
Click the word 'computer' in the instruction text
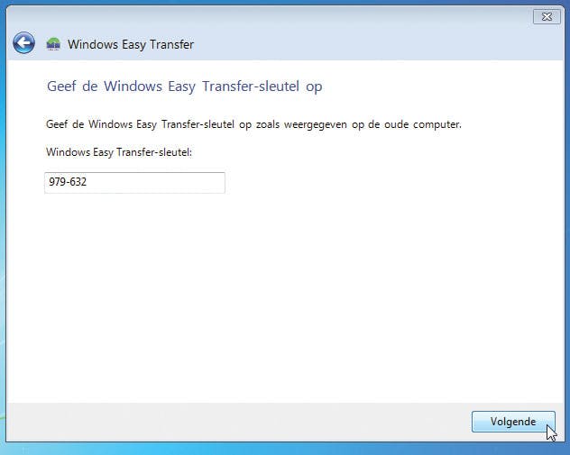437,125
